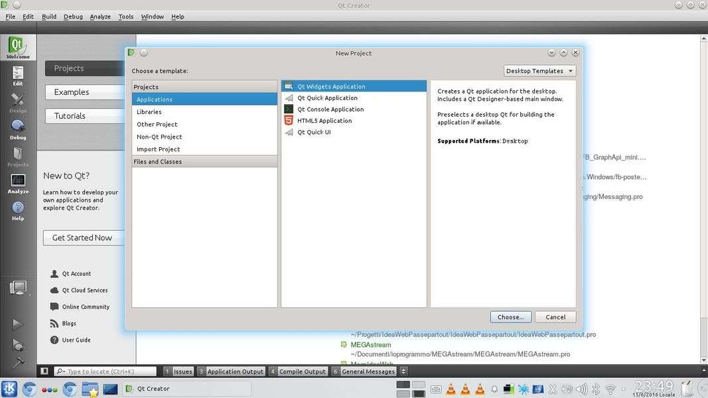The height and width of the screenshot is (398, 708).
Task: Select the Non-Qt Project category
Action: click(204, 137)
